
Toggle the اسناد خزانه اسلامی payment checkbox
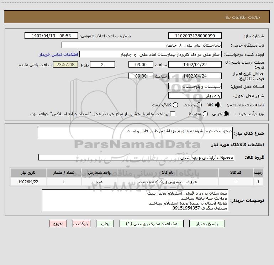click(x=173, y=114)
